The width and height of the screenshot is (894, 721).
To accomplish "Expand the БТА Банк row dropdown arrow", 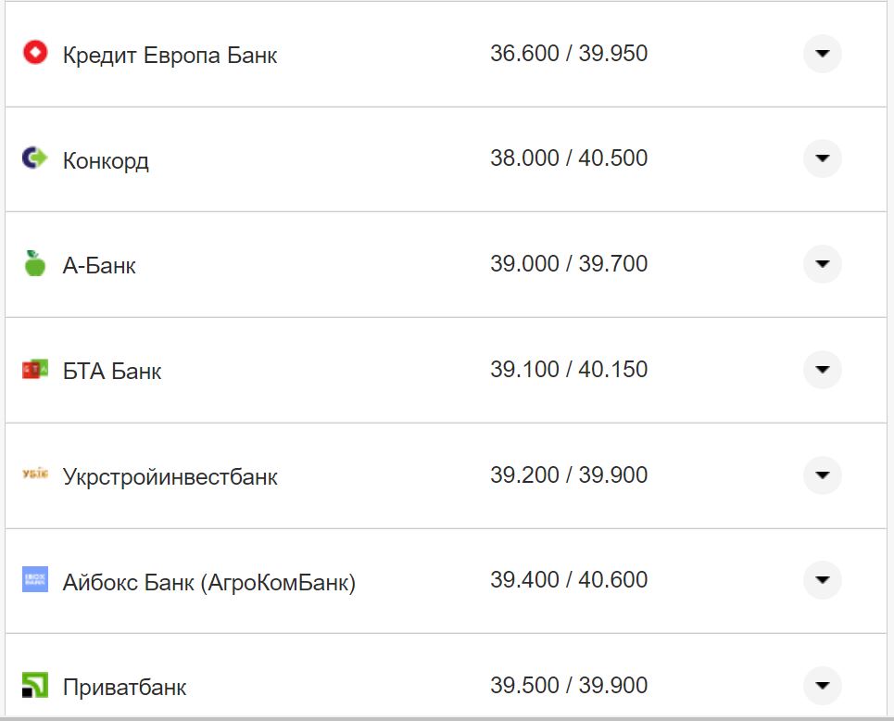I will tap(822, 370).
